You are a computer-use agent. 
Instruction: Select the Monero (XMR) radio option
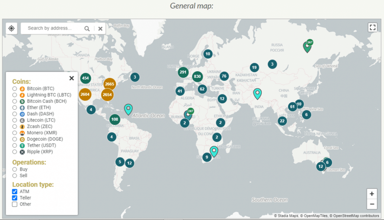click(x=15, y=133)
